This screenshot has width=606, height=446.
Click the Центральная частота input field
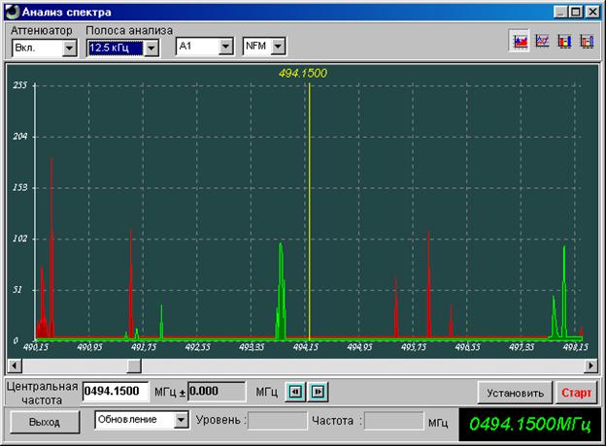(x=116, y=392)
